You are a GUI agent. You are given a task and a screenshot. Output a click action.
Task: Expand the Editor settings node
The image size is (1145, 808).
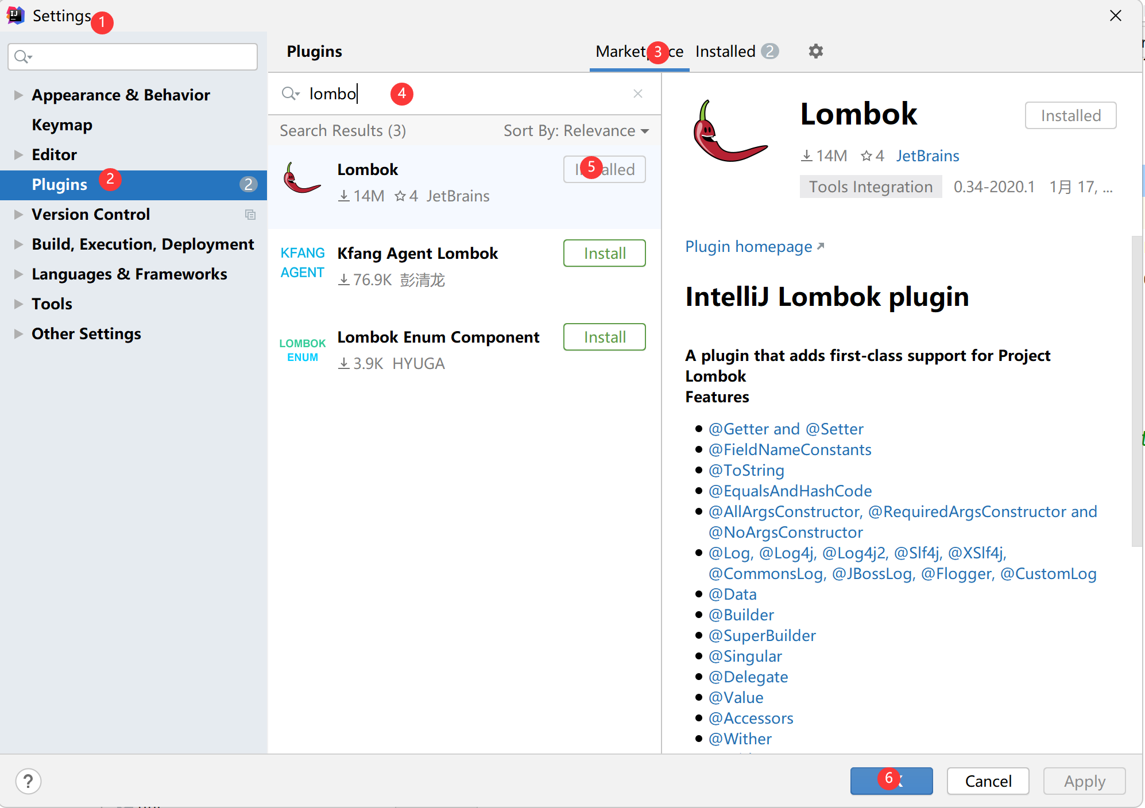tap(18, 155)
